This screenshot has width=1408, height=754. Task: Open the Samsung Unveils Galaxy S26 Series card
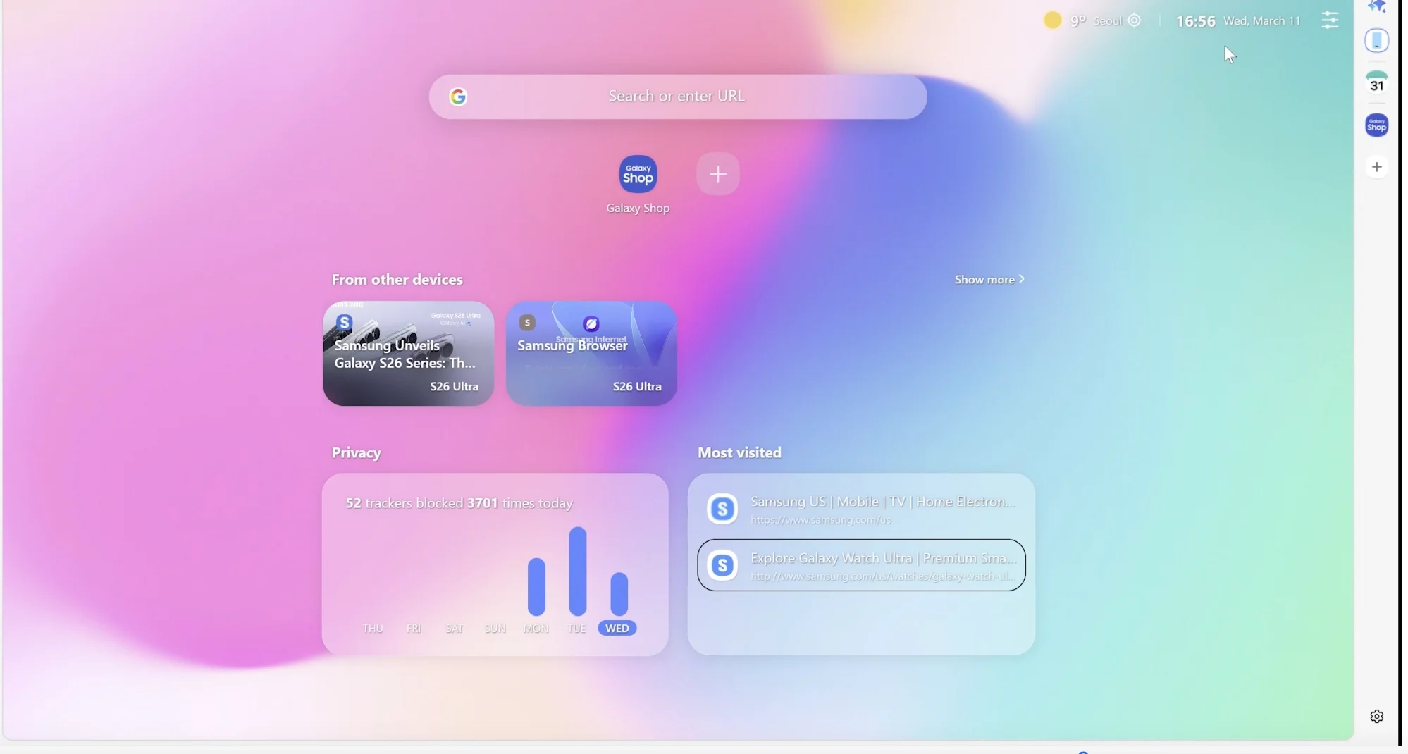[408, 353]
